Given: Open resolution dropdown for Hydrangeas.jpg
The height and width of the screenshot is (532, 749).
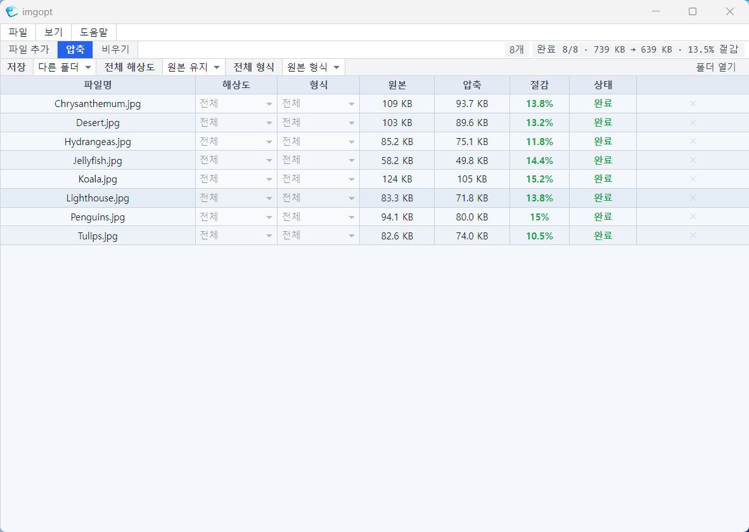Looking at the screenshot, I should pos(236,141).
